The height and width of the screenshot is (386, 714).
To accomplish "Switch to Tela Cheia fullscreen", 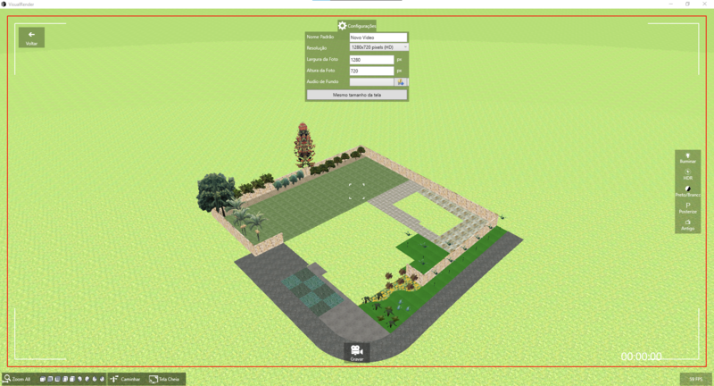I will (164, 379).
